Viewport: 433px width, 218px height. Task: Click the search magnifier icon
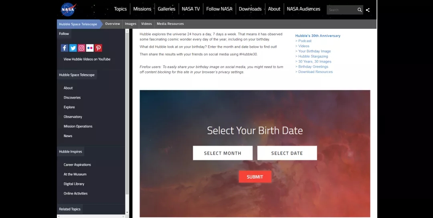tap(360, 10)
